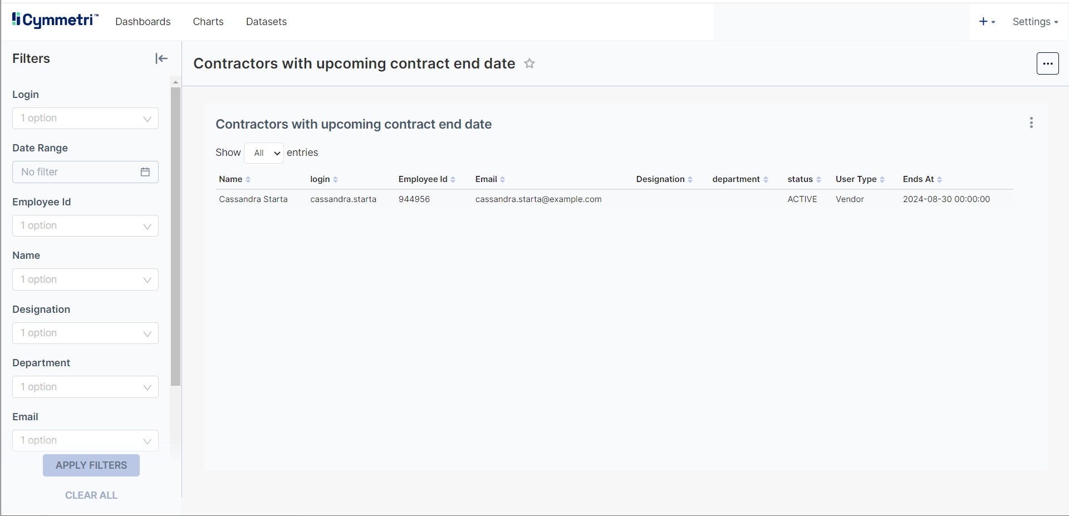Open Settings menu in top bar

(x=1035, y=22)
